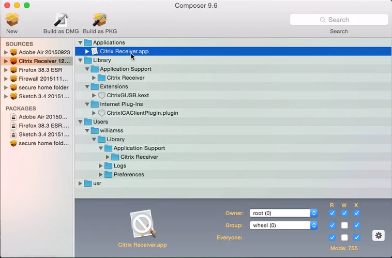Toggle Group execute permission checkbox

pos(356,225)
